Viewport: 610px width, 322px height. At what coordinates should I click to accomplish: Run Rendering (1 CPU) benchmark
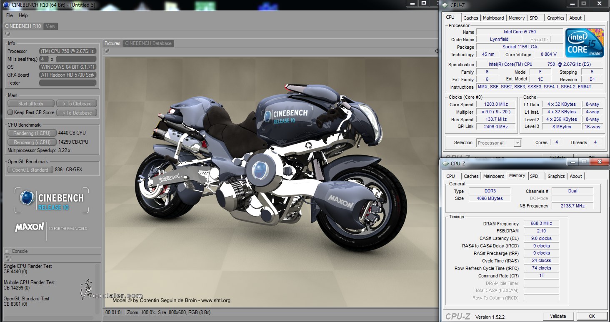pyautogui.click(x=32, y=133)
